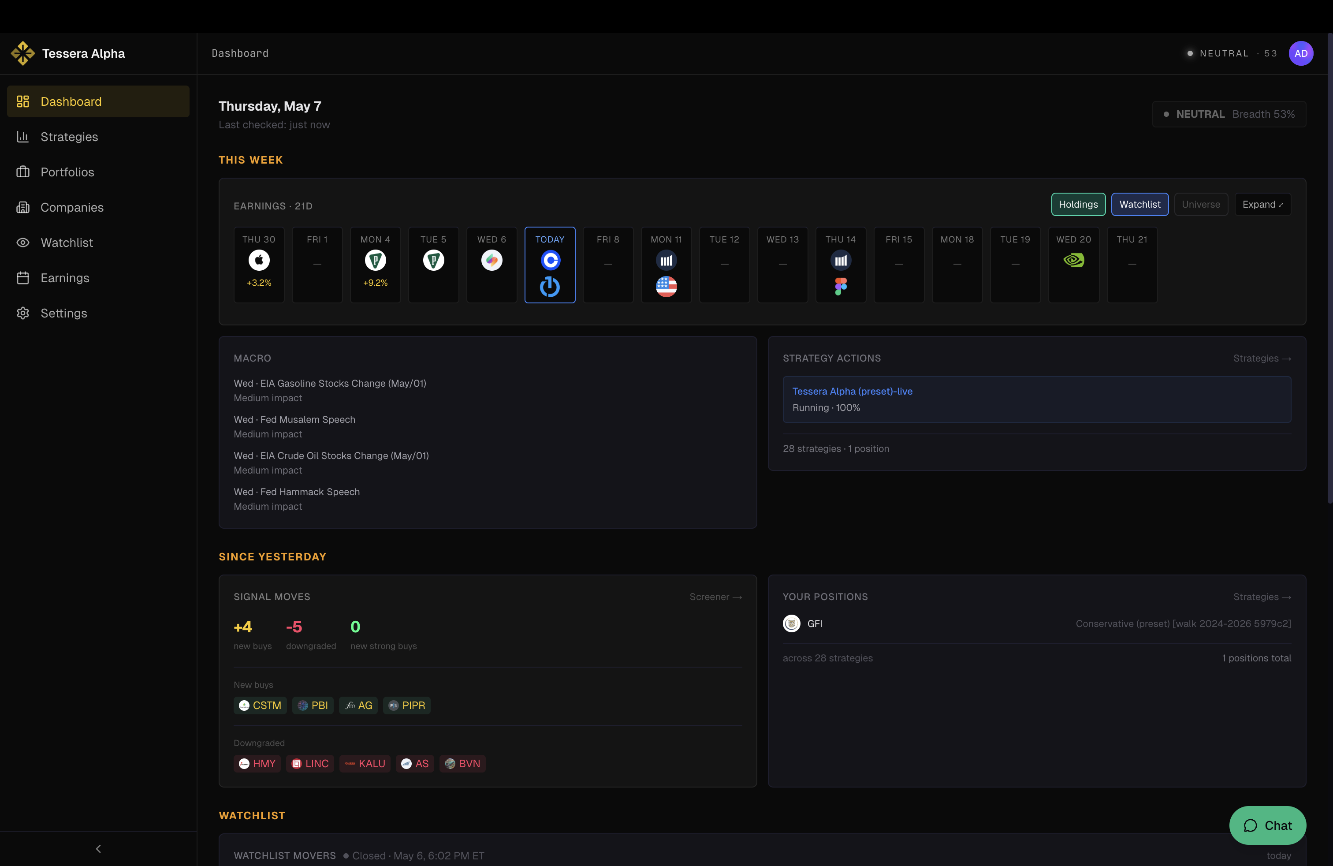The width and height of the screenshot is (1333, 866).
Task: Open Companies in the sidebar
Action: pyautogui.click(x=98, y=207)
